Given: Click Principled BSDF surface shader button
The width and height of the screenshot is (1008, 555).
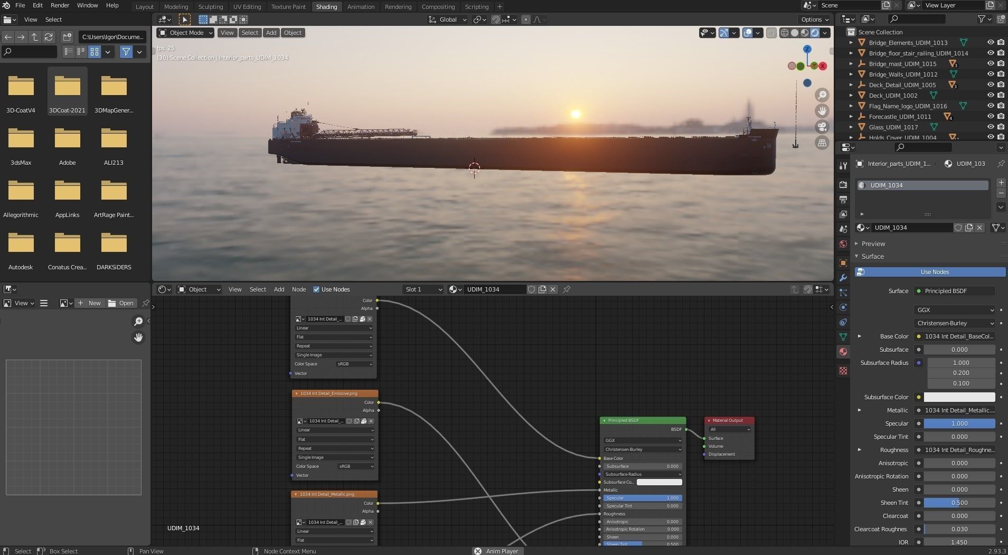Looking at the screenshot, I should [955, 291].
